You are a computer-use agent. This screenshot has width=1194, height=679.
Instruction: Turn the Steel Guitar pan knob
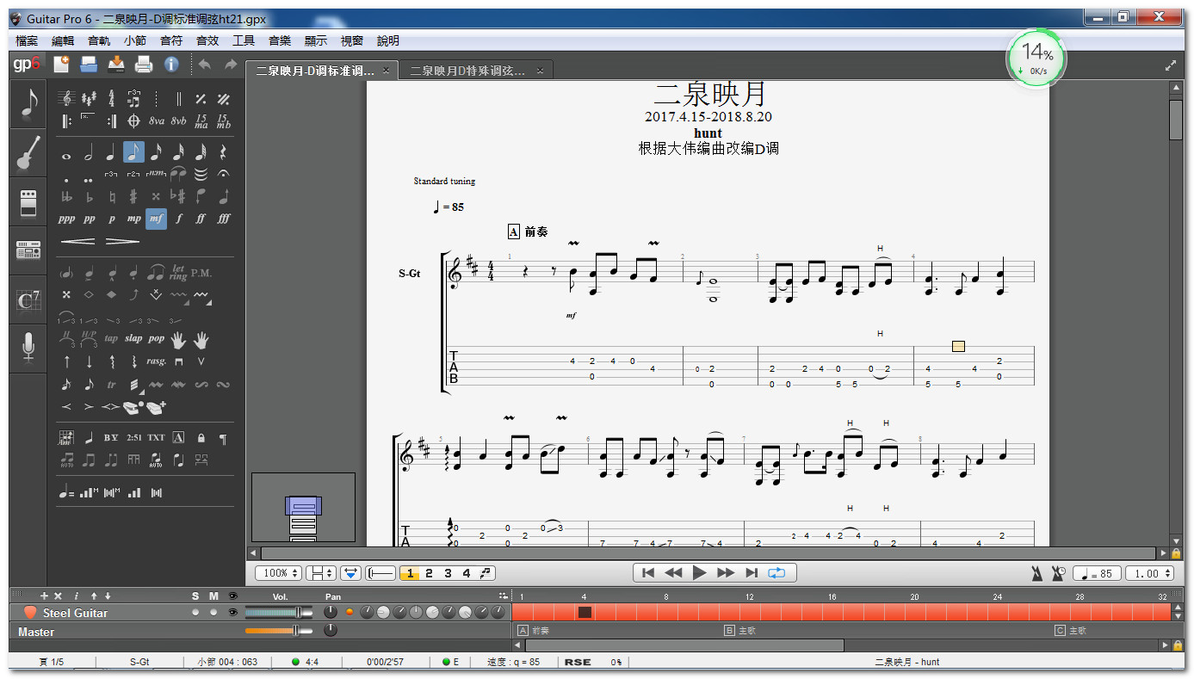click(x=331, y=612)
